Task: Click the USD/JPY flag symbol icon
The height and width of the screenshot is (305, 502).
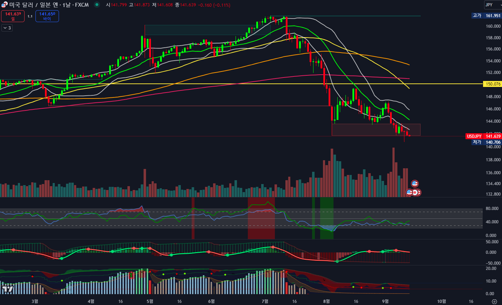Action: pyautogui.click(x=4, y=5)
